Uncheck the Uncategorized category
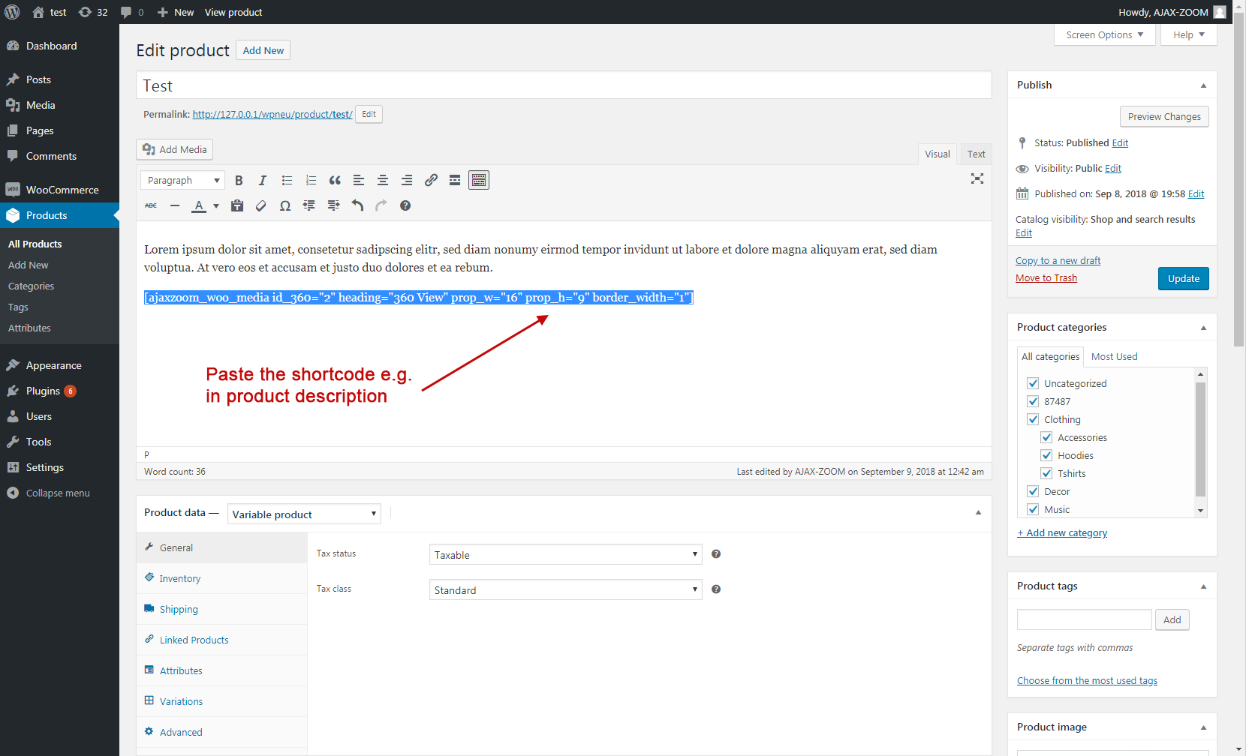This screenshot has width=1246, height=756. coord(1033,383)
